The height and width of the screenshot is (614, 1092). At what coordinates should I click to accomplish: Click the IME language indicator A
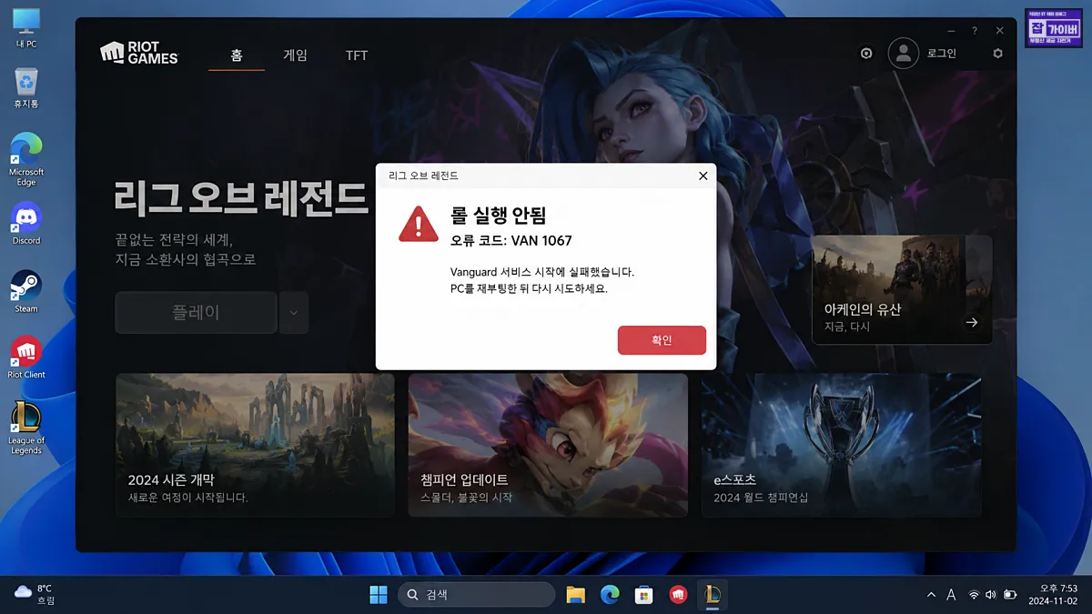click(951, 595)
